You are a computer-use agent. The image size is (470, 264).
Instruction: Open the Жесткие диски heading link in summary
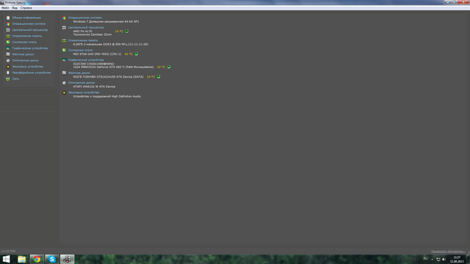(x=79, y=73)
